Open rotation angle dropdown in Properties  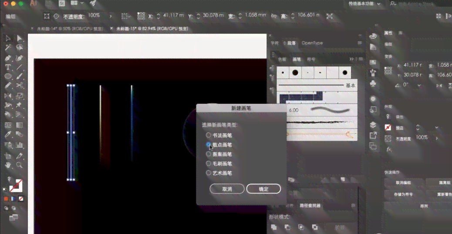419,85
